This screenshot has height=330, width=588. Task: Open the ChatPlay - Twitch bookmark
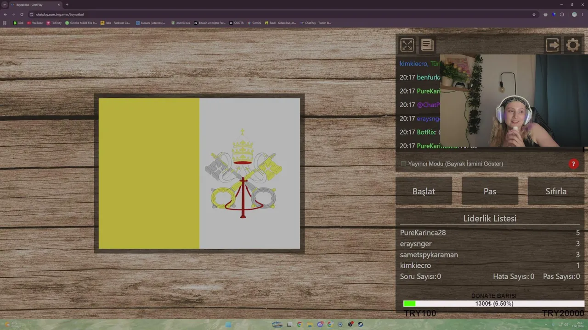[x=315, y=22]
